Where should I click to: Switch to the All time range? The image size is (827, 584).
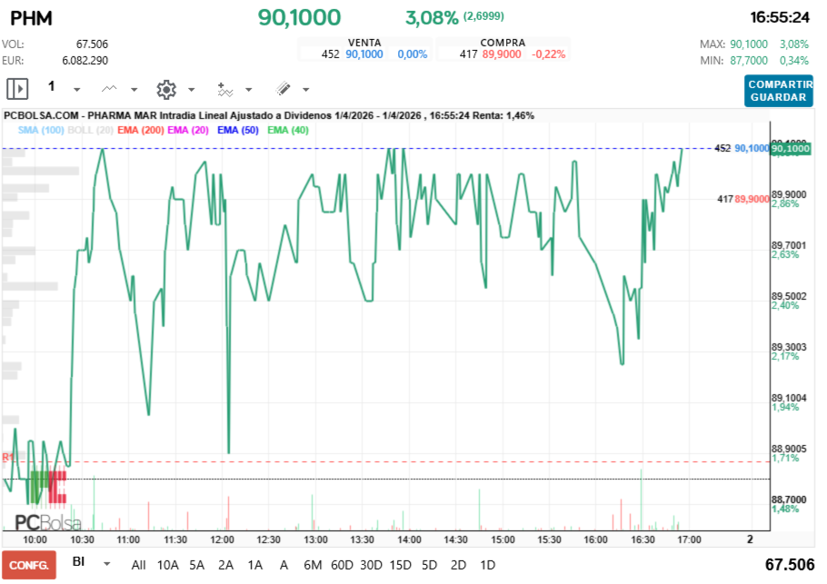138,565
